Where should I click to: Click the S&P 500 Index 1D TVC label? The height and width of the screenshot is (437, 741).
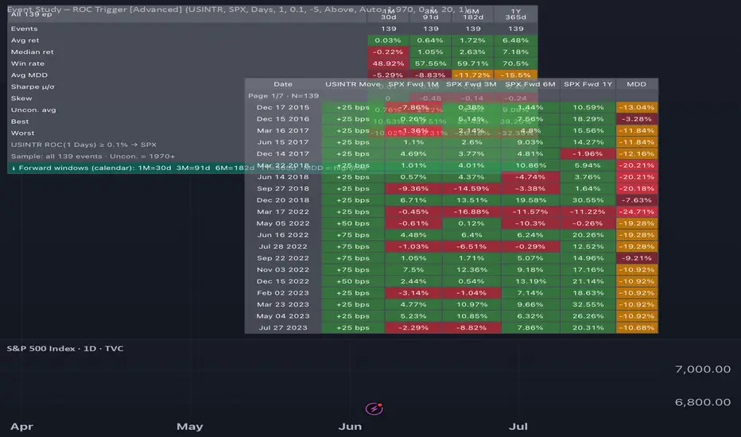[65, 348]
